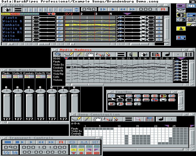Click the Media Madness horizontal scrollbar
196x156 pixels.
coord(127,84)
